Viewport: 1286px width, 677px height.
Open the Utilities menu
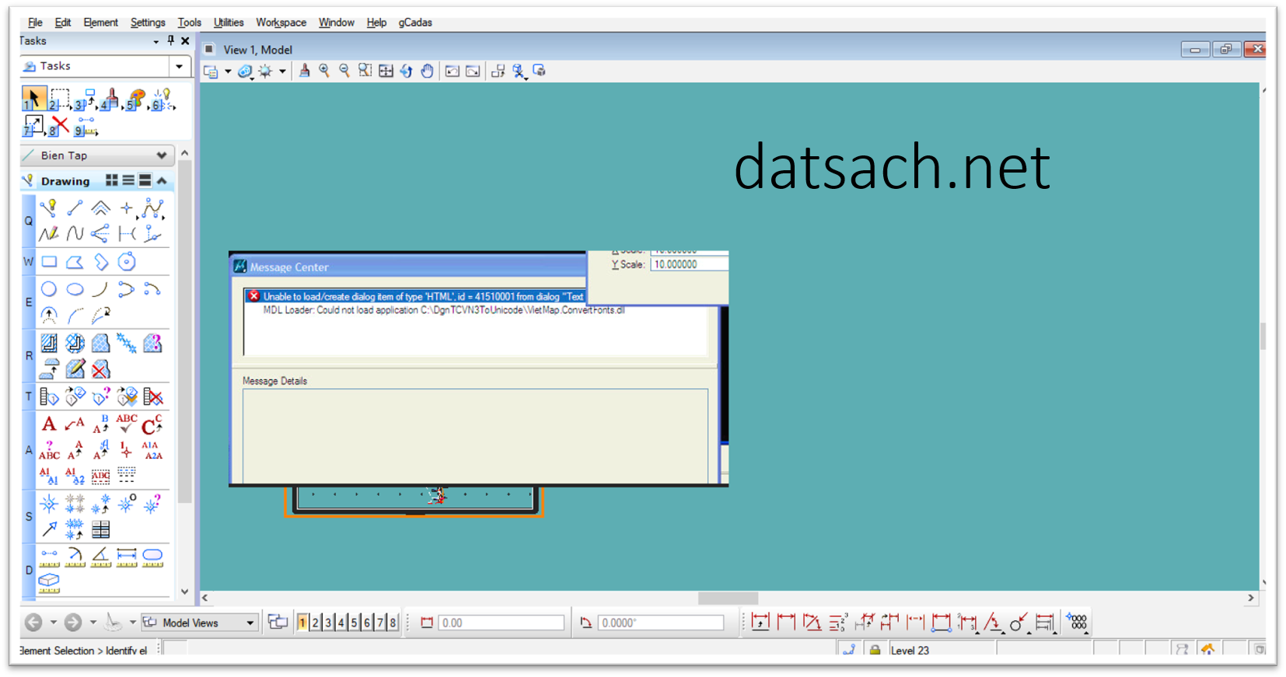[x=228, y=23]
